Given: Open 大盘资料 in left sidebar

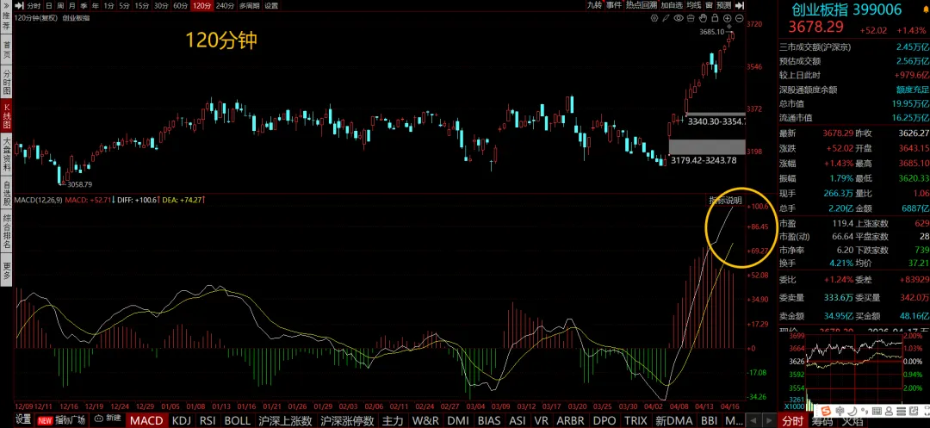Looking at the screenshot, I should click(x=6, y=154).
